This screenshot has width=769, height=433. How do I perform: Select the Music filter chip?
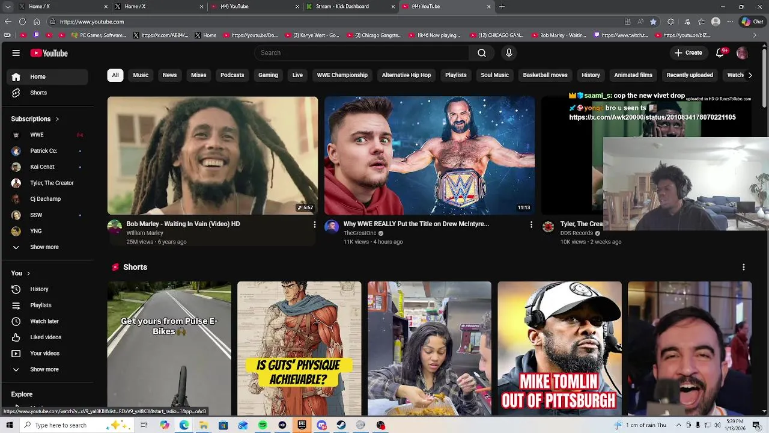[141, 75]
